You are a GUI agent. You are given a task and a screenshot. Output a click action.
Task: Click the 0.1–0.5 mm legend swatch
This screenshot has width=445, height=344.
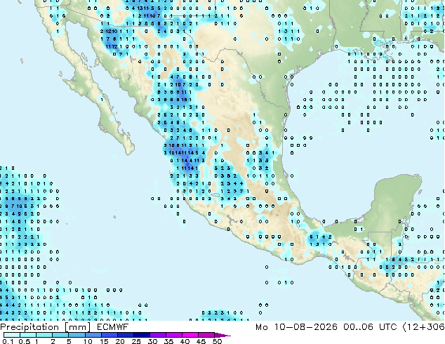pos(12,335)
